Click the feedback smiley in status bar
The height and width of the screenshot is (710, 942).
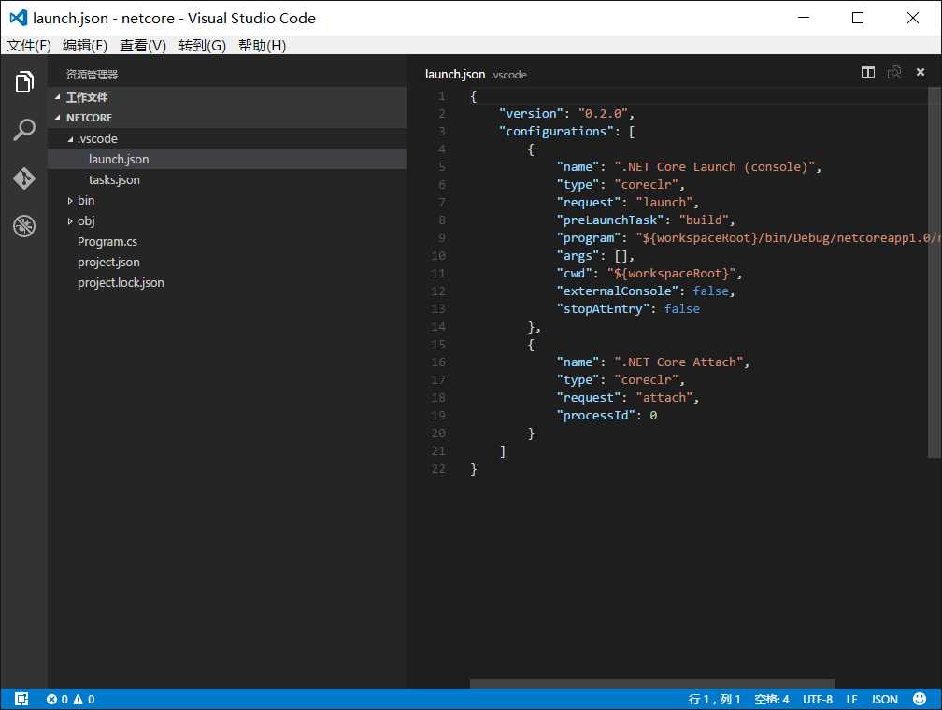click(920, 699)
